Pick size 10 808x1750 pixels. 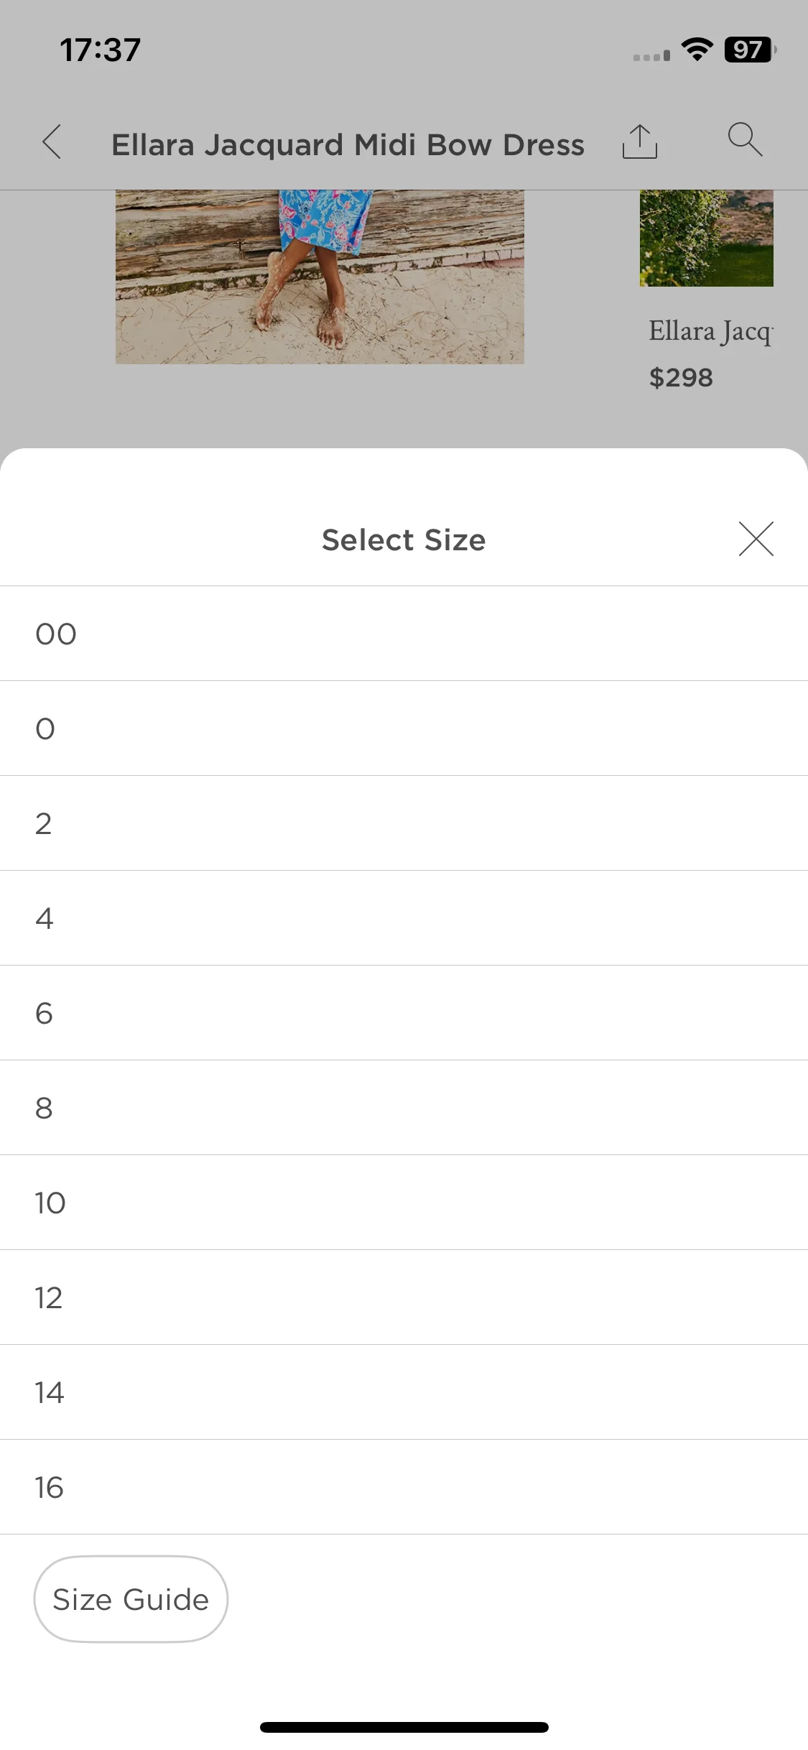[404, 1203]
